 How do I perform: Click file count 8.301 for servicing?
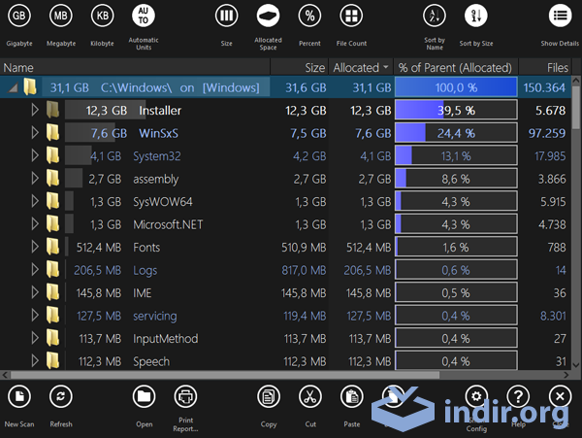[553, 317]
